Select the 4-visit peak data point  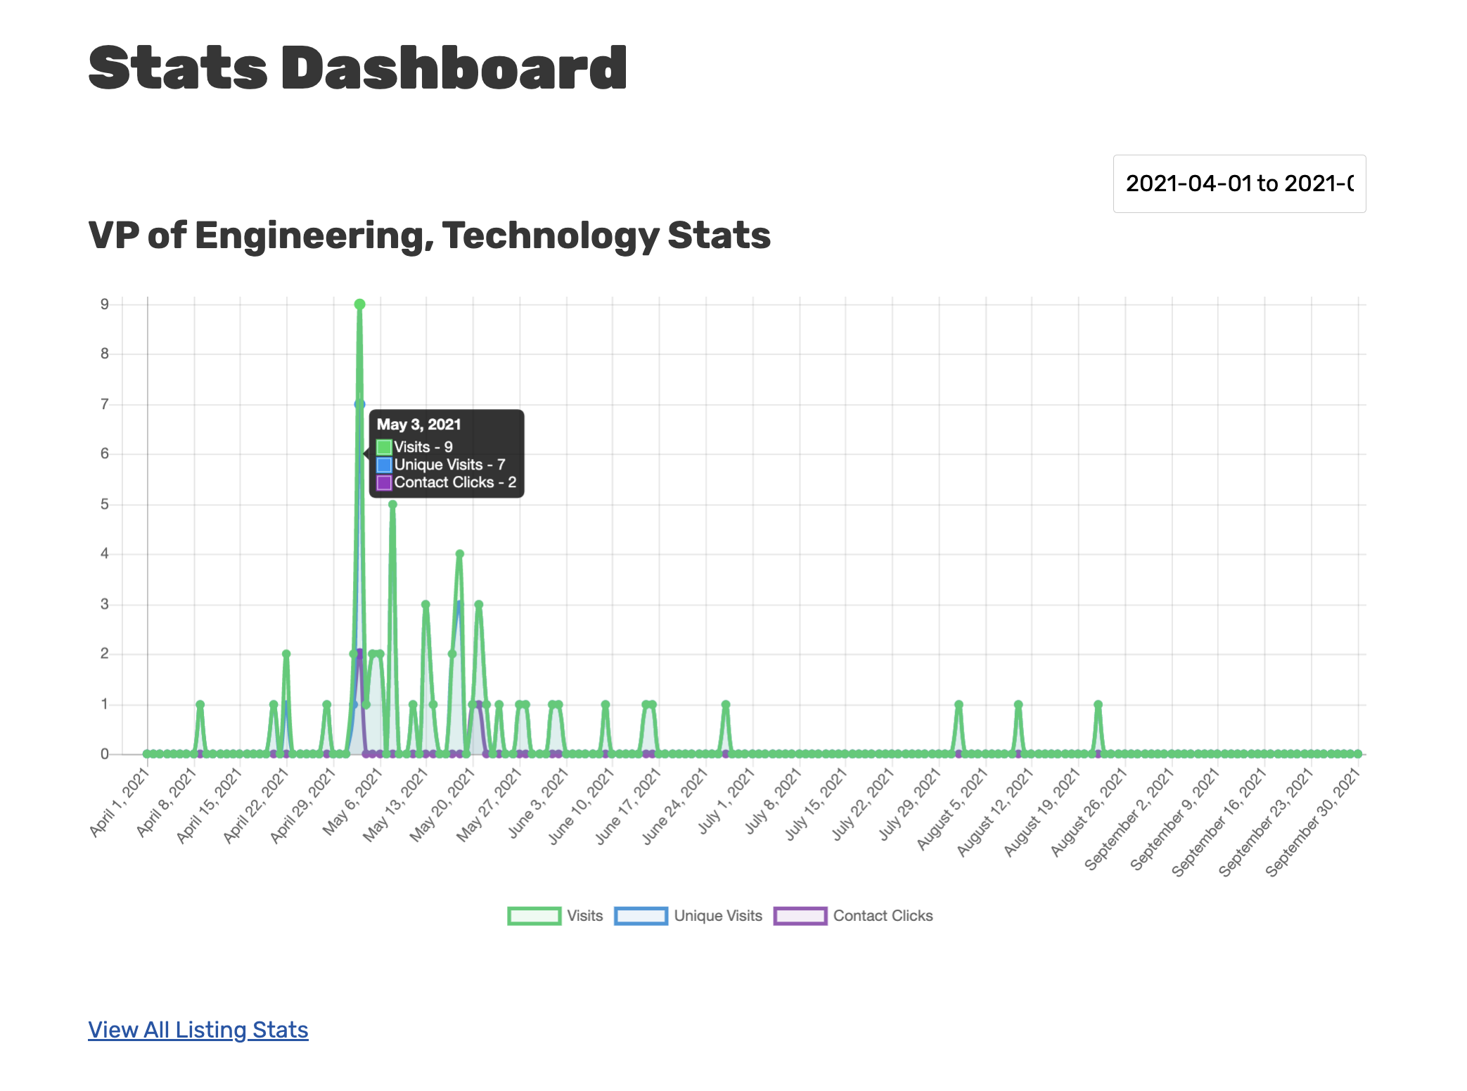coord(459,554)
